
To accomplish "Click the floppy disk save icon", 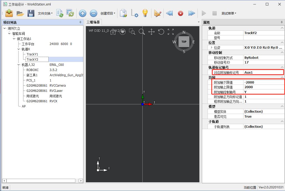I will [x=31, y=13].
